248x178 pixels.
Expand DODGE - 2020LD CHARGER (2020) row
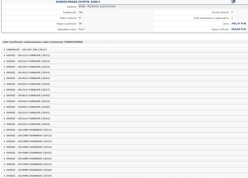click(x=125, y=107)
